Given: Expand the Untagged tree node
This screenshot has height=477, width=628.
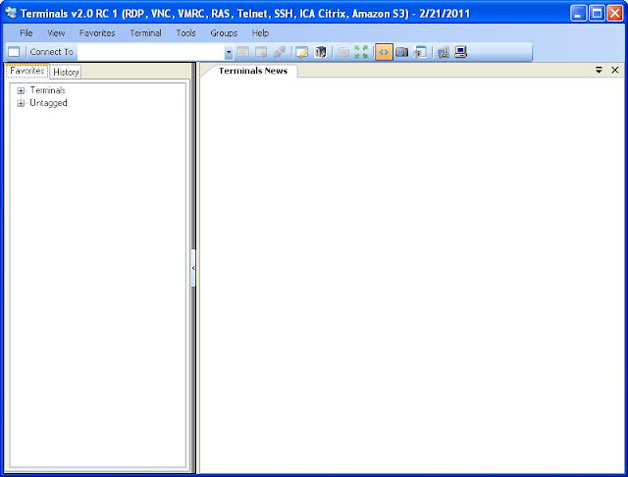Looking at the screenshot, I should (21, 103).
